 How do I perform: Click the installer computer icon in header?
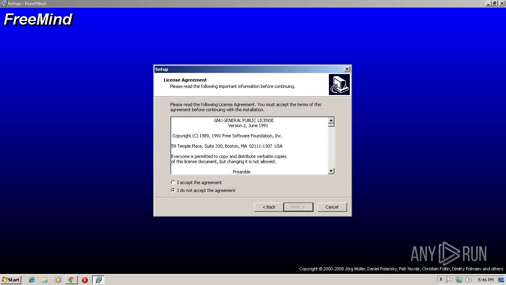tap(339, 85)
